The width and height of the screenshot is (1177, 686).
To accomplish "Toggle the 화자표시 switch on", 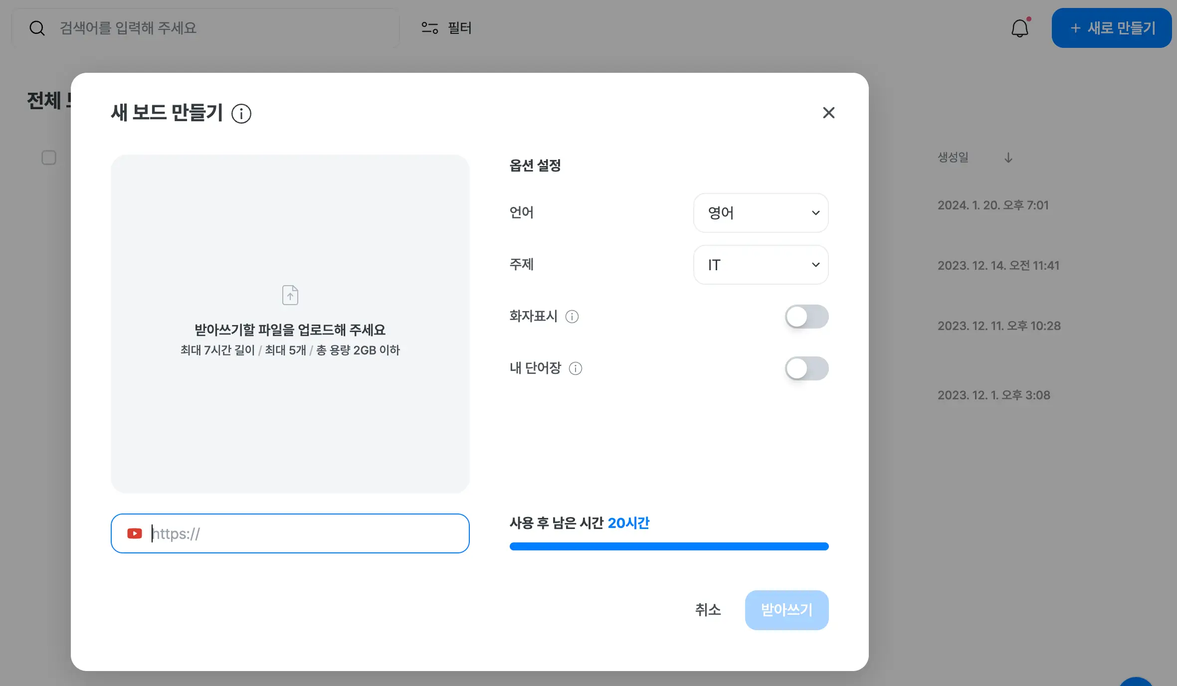I will coord(806,317).
